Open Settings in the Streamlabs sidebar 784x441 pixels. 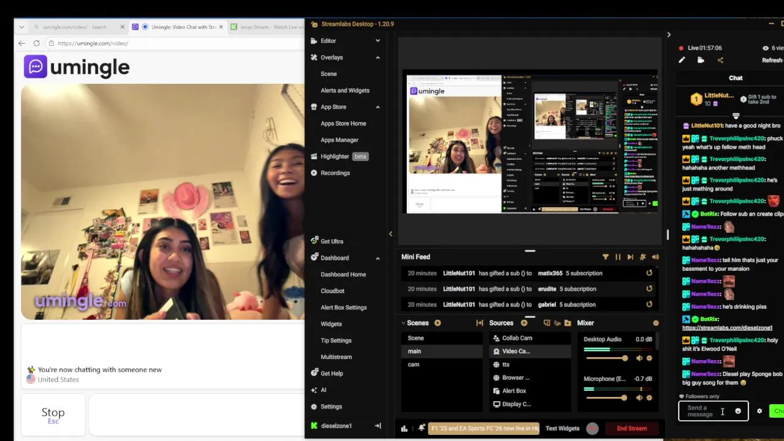[x=331, y=407]
